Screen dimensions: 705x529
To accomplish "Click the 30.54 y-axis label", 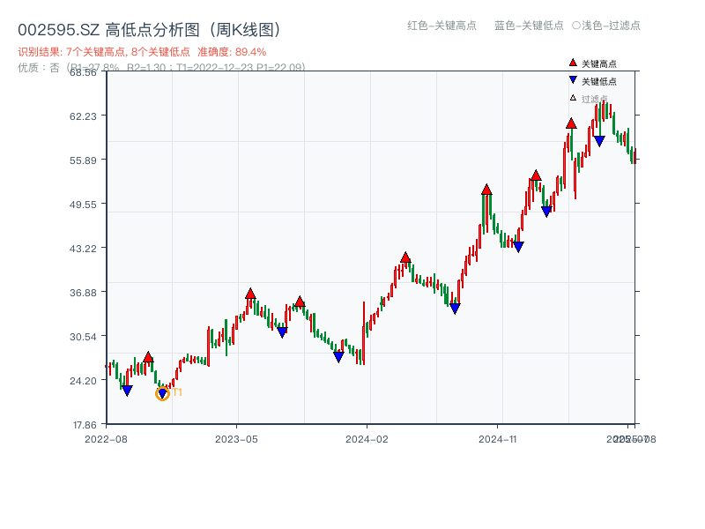I will click(x=83, y=337).
